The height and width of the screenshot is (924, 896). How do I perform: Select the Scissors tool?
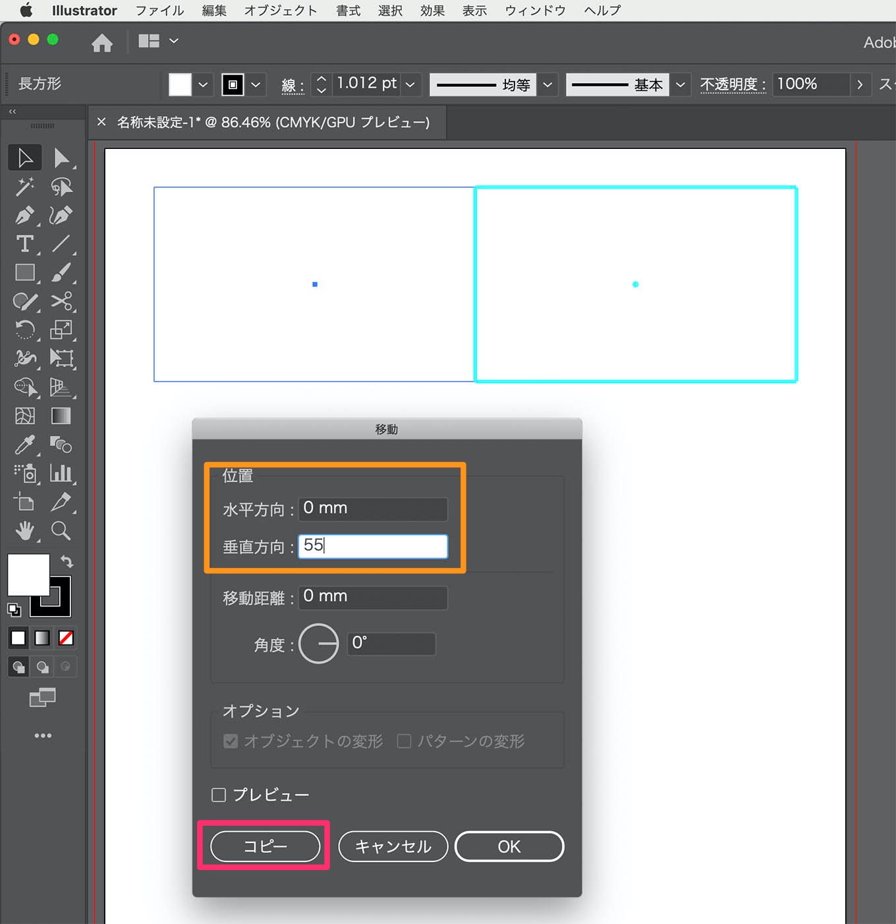pos(61,301)
